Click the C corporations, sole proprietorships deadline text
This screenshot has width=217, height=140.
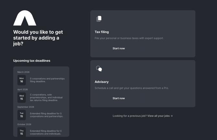coord(46,97)
